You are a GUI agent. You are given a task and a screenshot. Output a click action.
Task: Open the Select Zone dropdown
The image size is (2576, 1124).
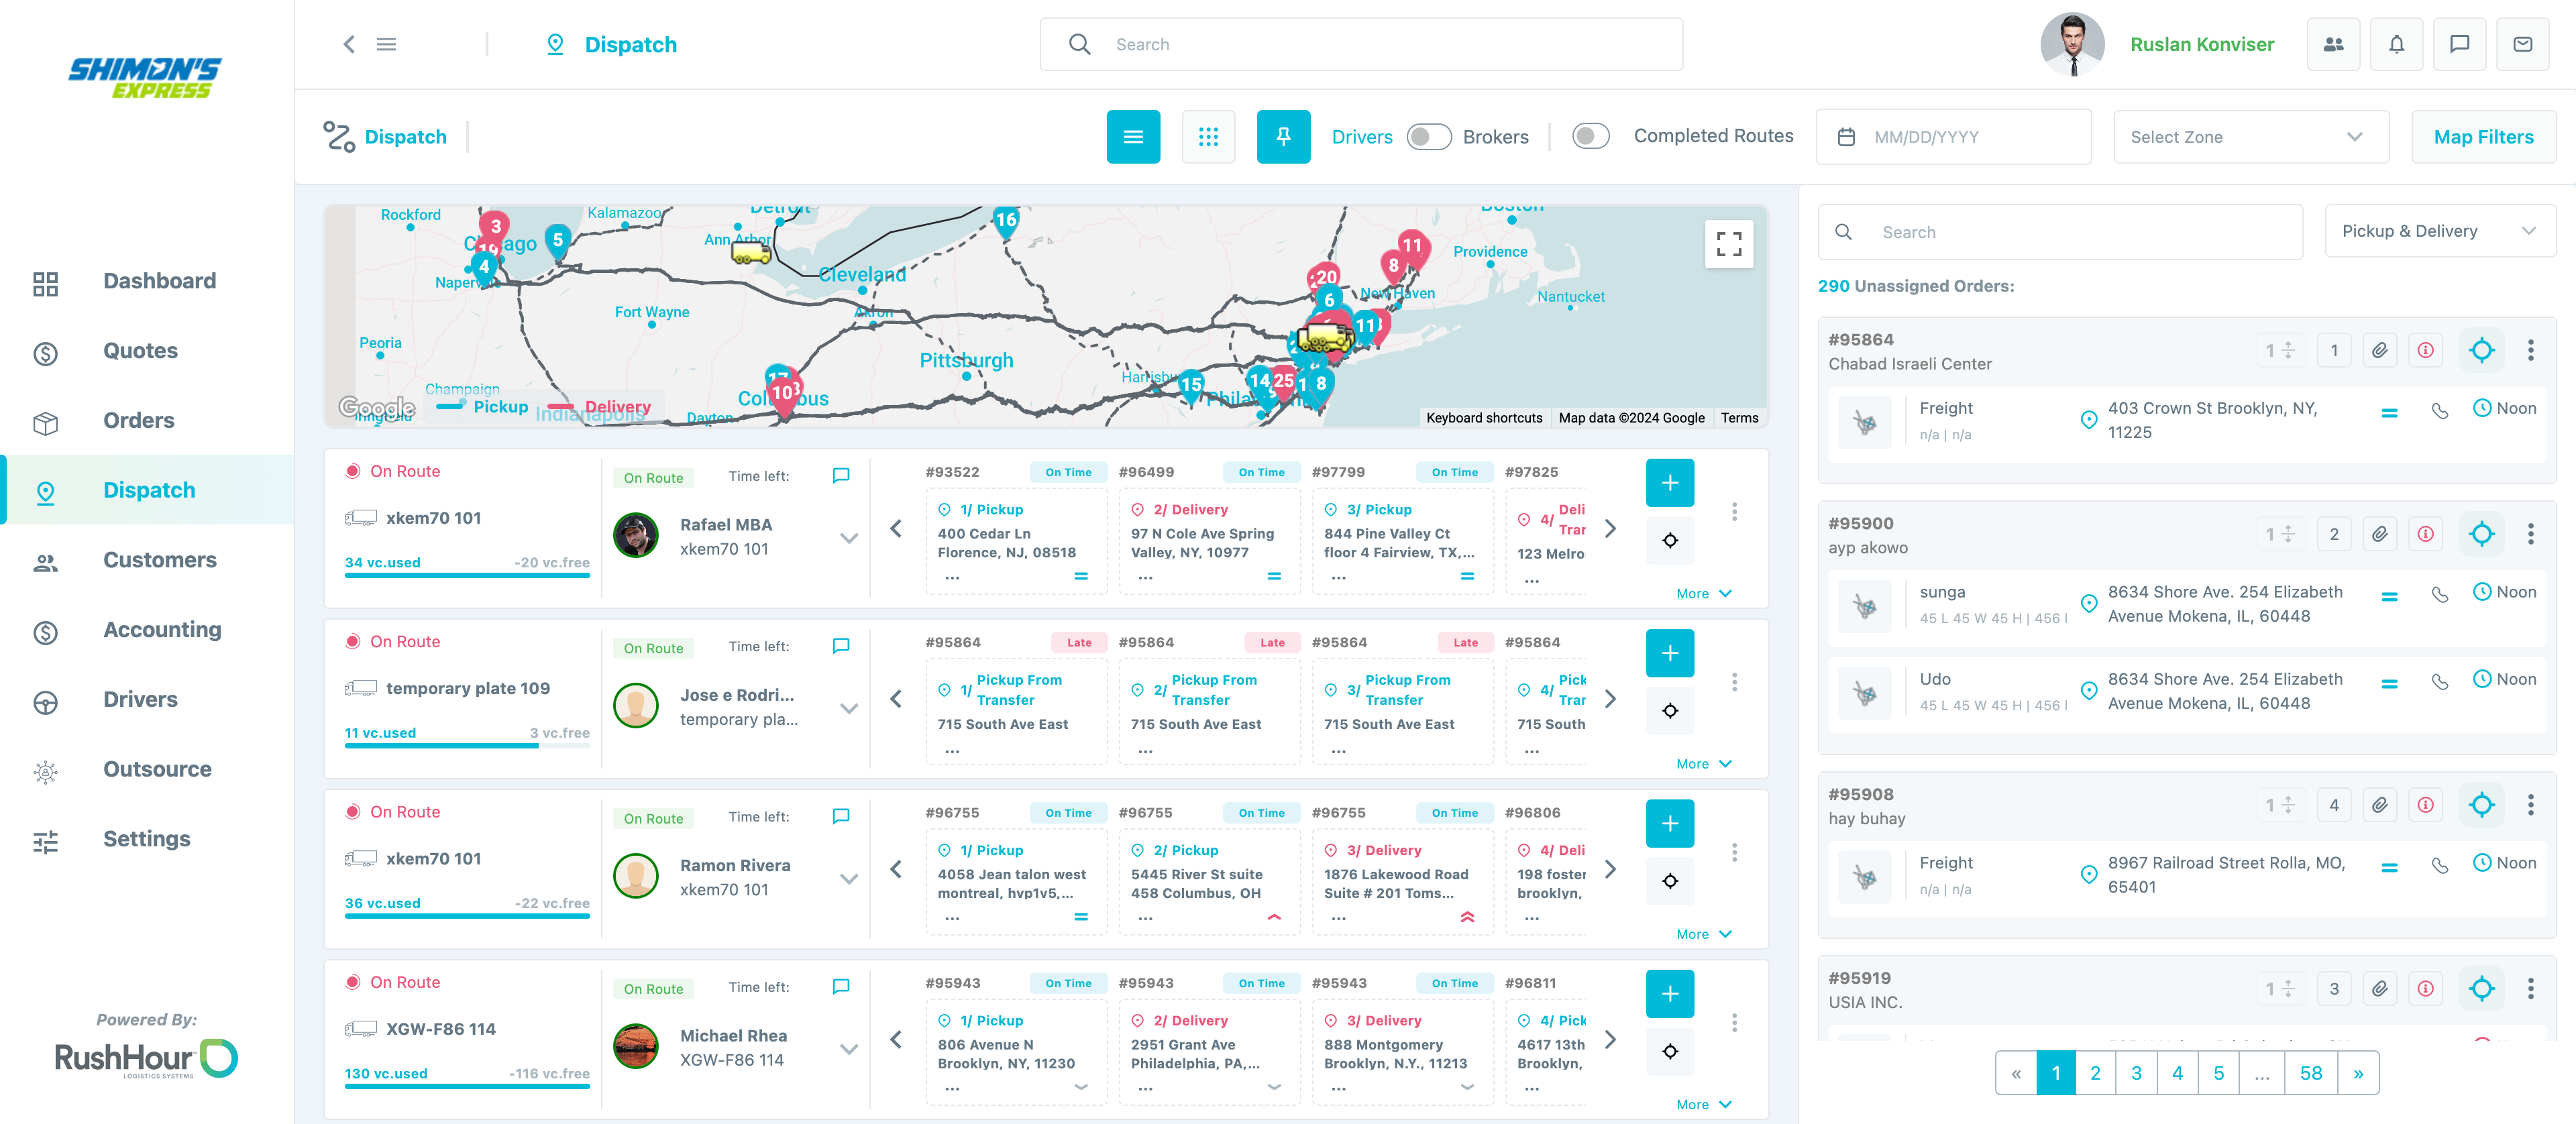click(x=2251, y=136)
